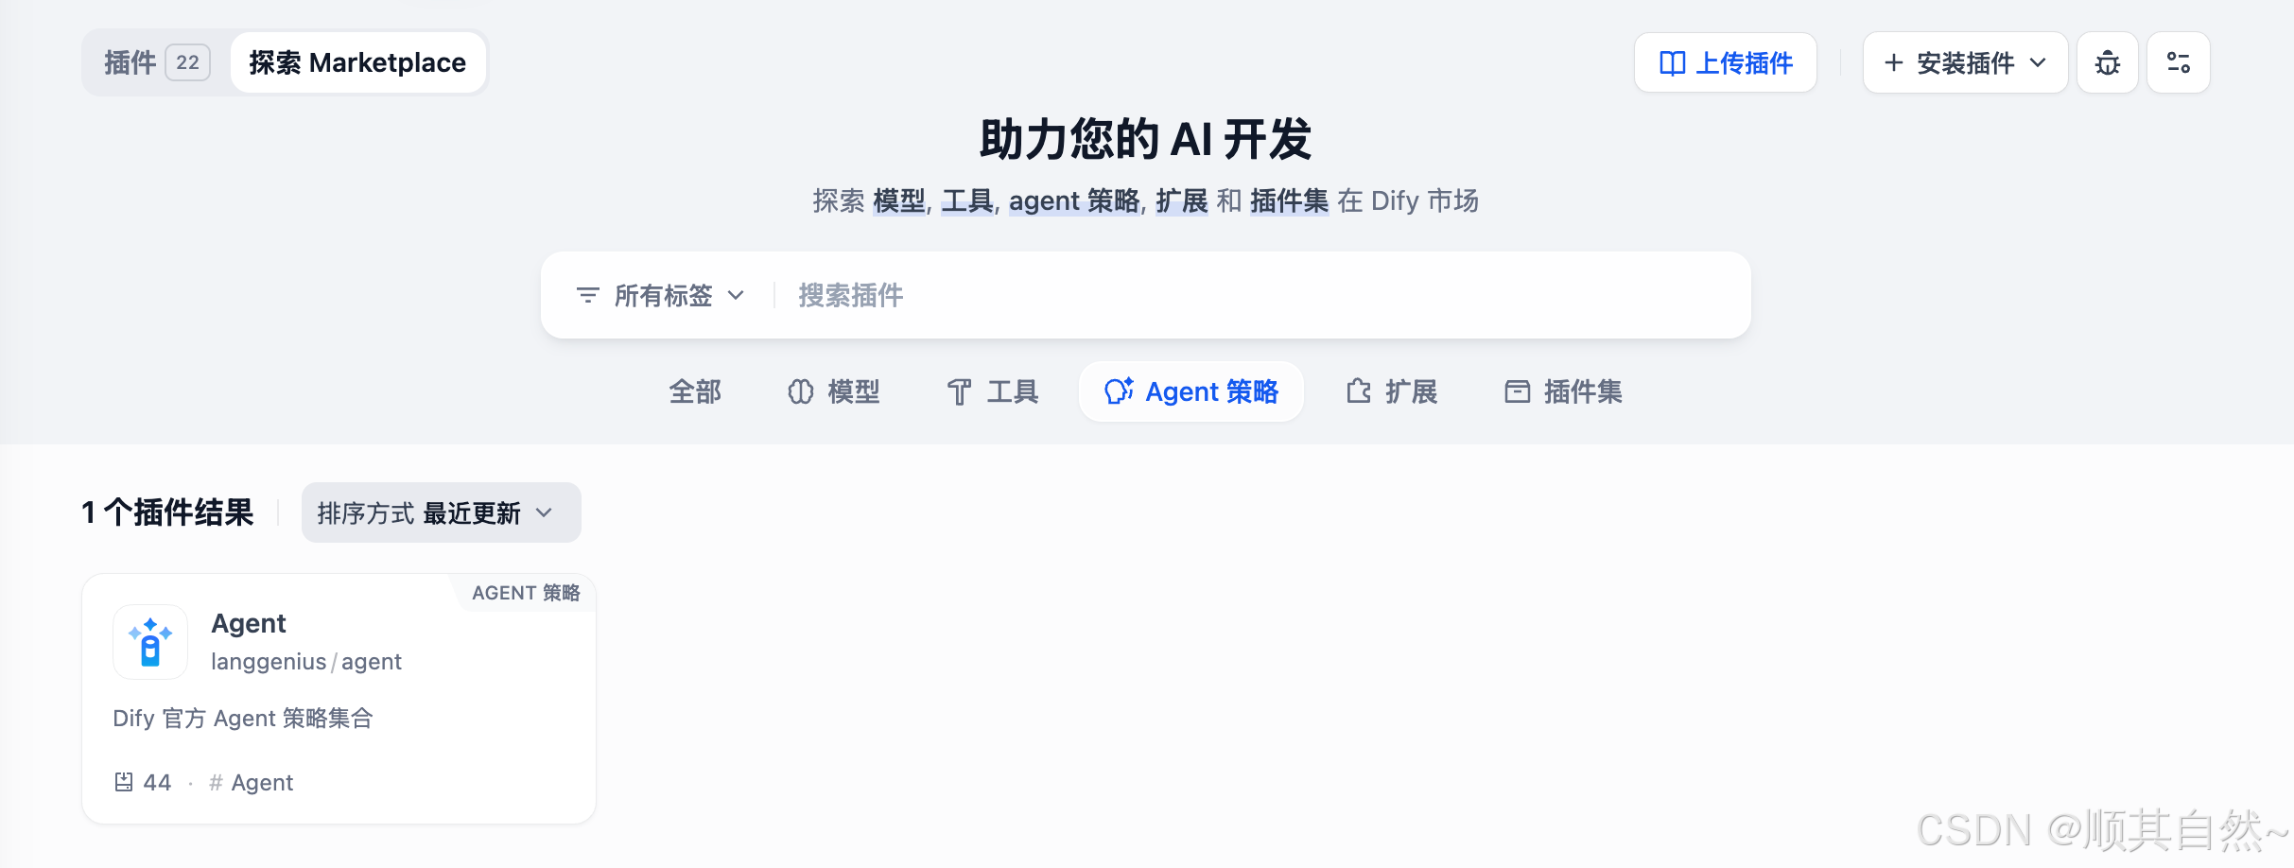Select the 探索 Marketplace tab
The width and height of the screenshot is (2294, 868).
(x=357, y=62)
